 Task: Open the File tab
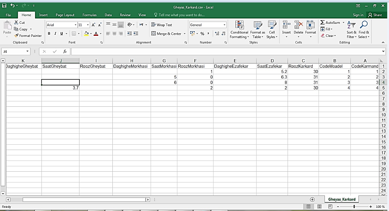[8, 15]
